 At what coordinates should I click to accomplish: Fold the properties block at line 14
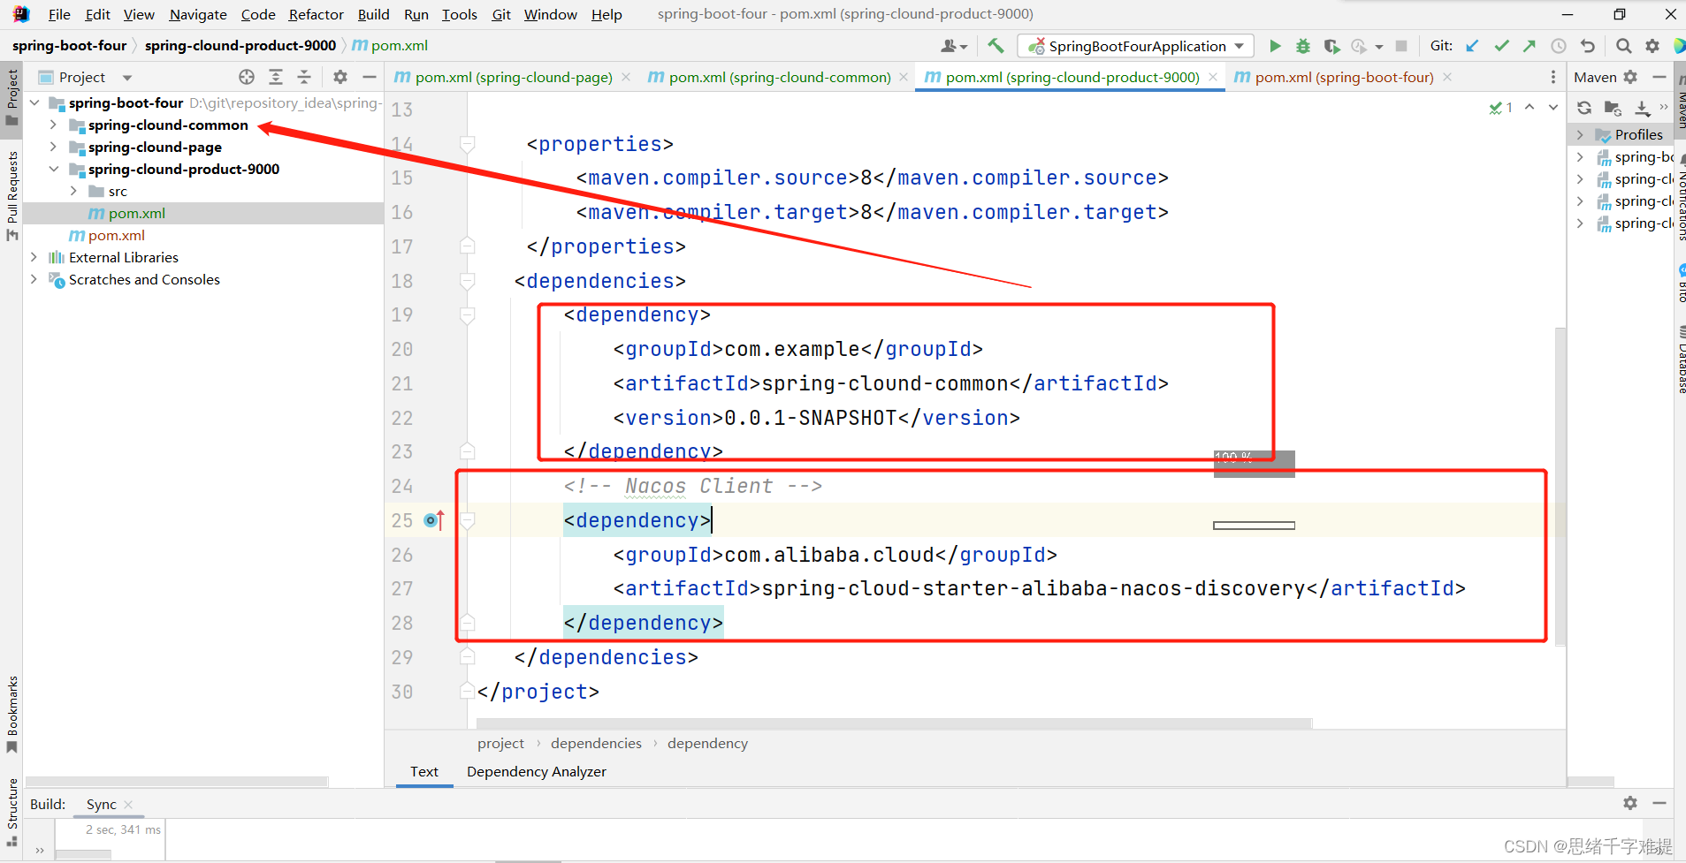(x=468, y=143)
